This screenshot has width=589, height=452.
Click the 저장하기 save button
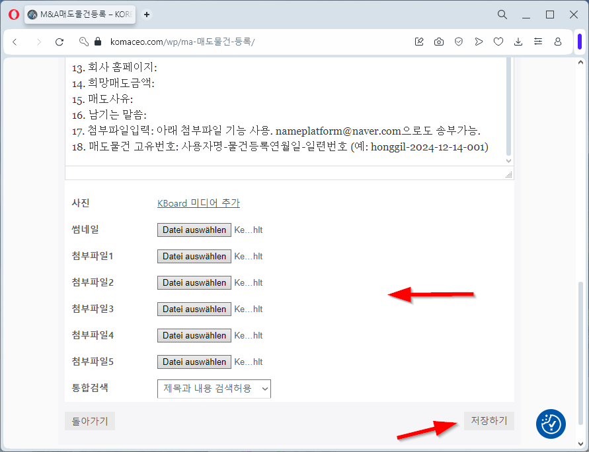click(x=489, y=420)
